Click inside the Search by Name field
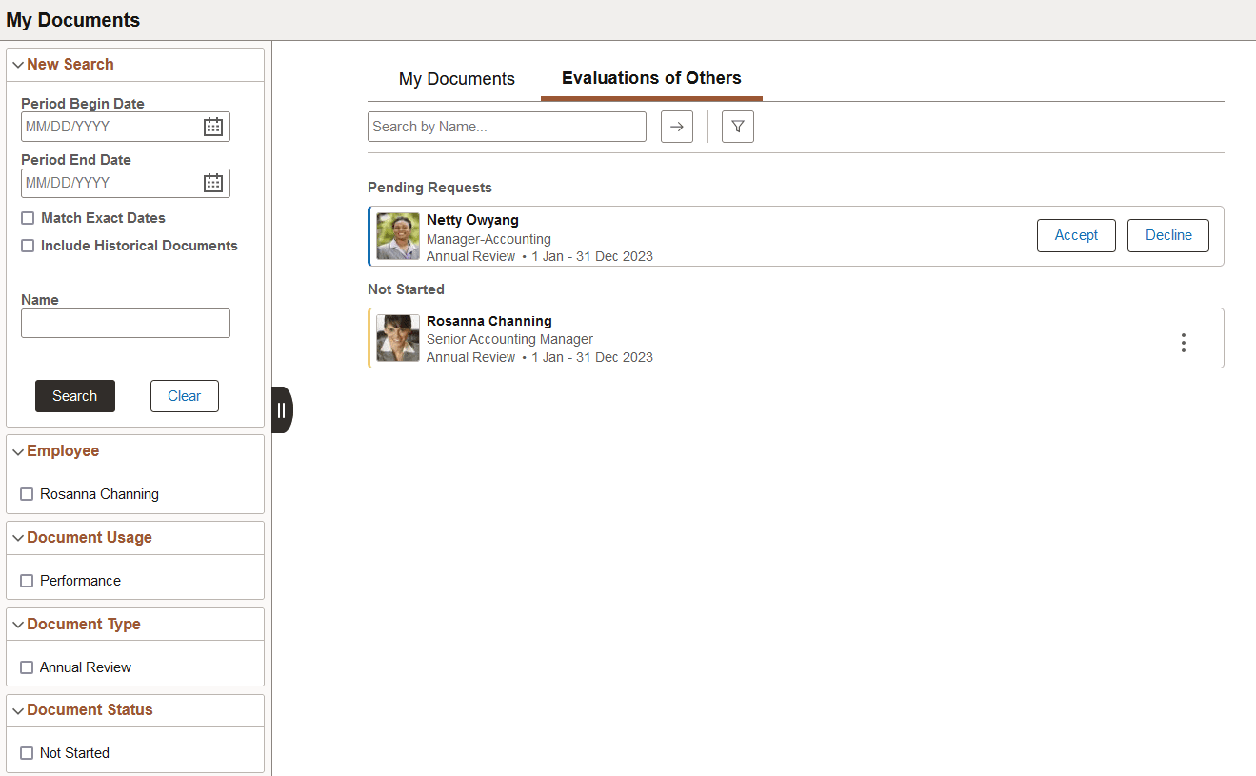The width and height of the screenshot is (1256, 776). coord(507,126)
